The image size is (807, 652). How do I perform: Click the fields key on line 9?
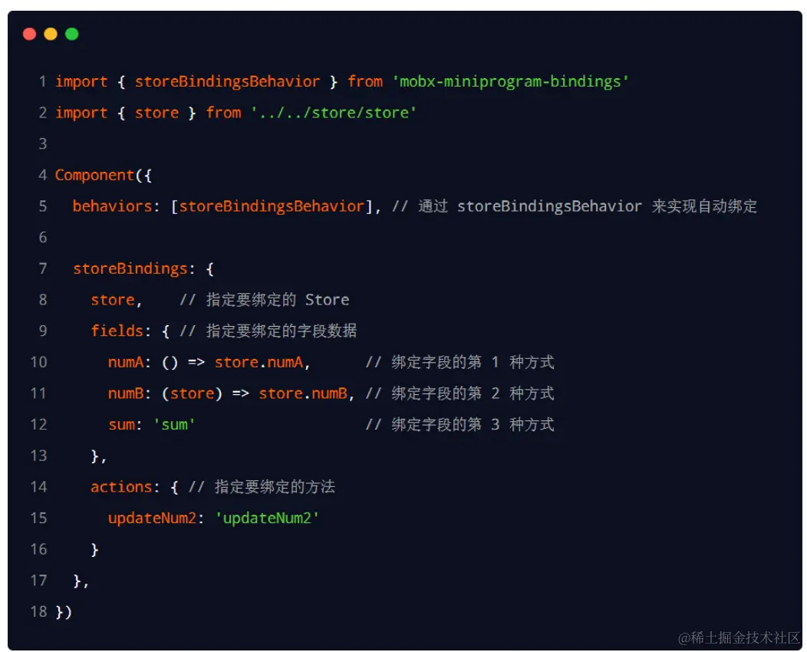[117, 331]
